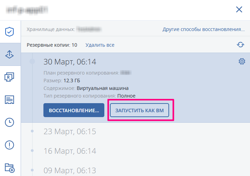Click the Полное backup type value
The image size is (250, 176).
click(x=126, y=96)
